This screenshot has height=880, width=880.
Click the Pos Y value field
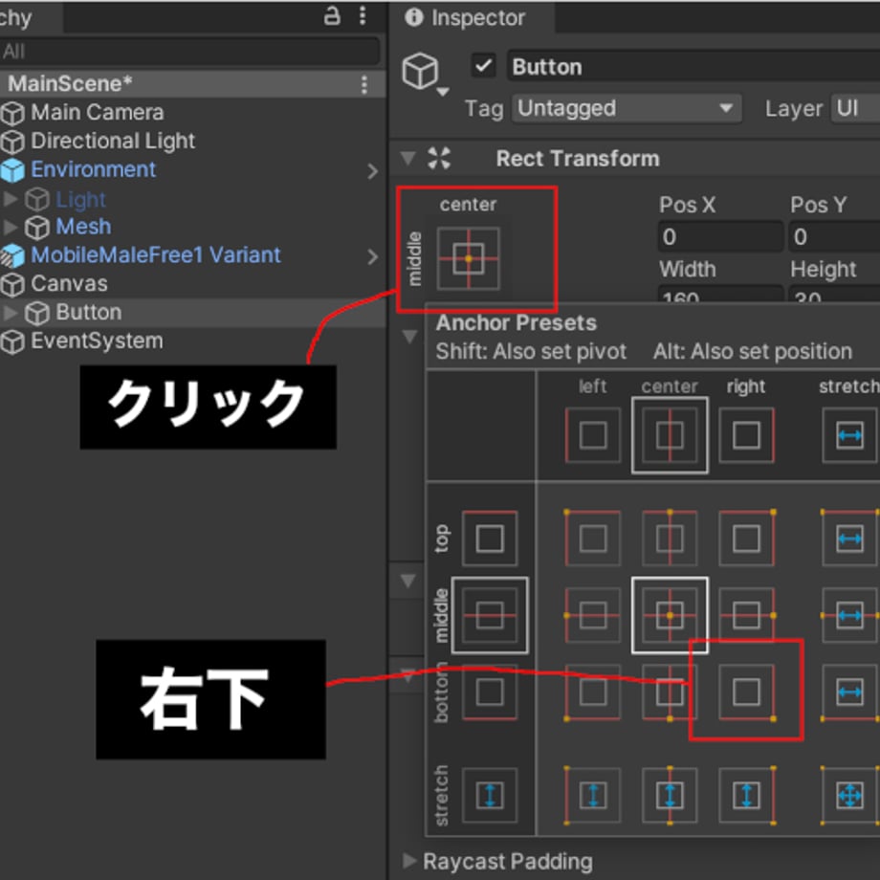pyautogui.click(x=834, y=237)
